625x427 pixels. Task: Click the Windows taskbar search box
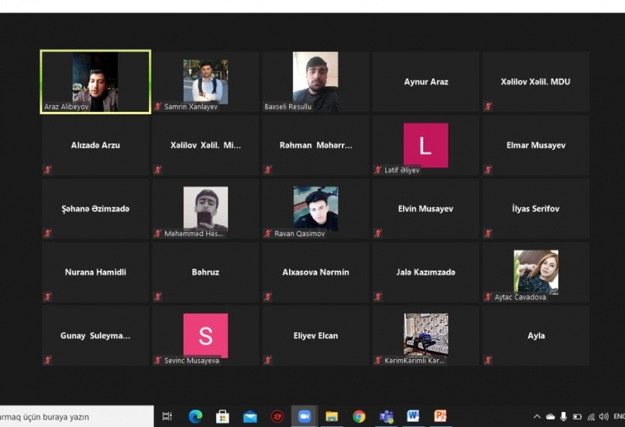[x=77, y=417]
